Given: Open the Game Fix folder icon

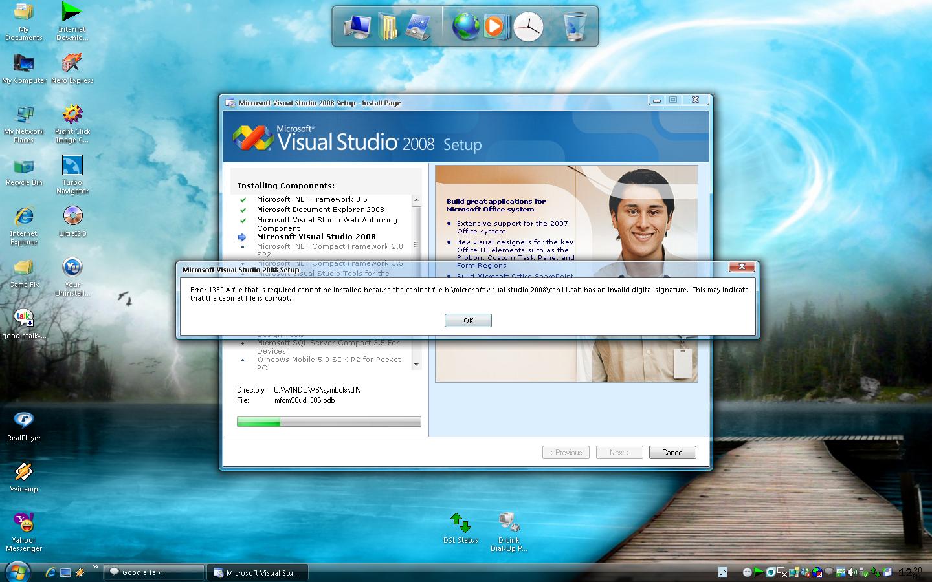Looking at the screenshot, I should [x=24, y=274].
